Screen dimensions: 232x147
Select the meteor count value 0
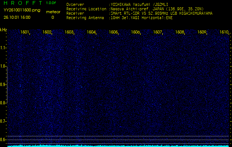coord(52,17)
